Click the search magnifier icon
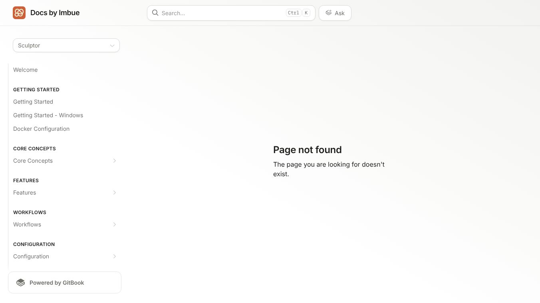This screenshot has height=303, width=540. [155, 13]
